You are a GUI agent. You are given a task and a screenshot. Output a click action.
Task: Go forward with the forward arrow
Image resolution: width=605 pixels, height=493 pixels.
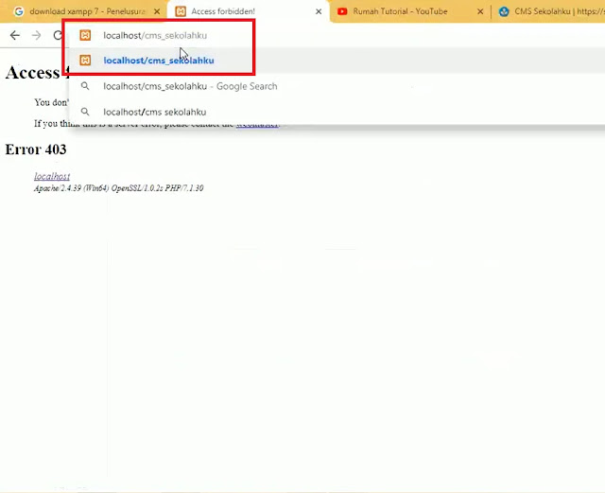point(37,35)
